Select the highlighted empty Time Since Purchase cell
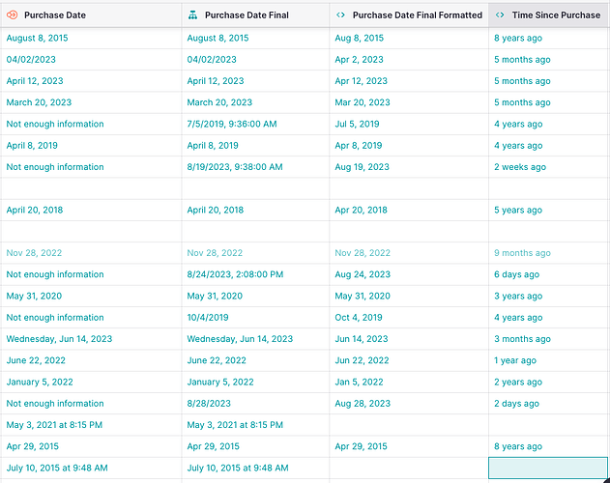This screenshot has width=610, height=483. coord(548,468)
